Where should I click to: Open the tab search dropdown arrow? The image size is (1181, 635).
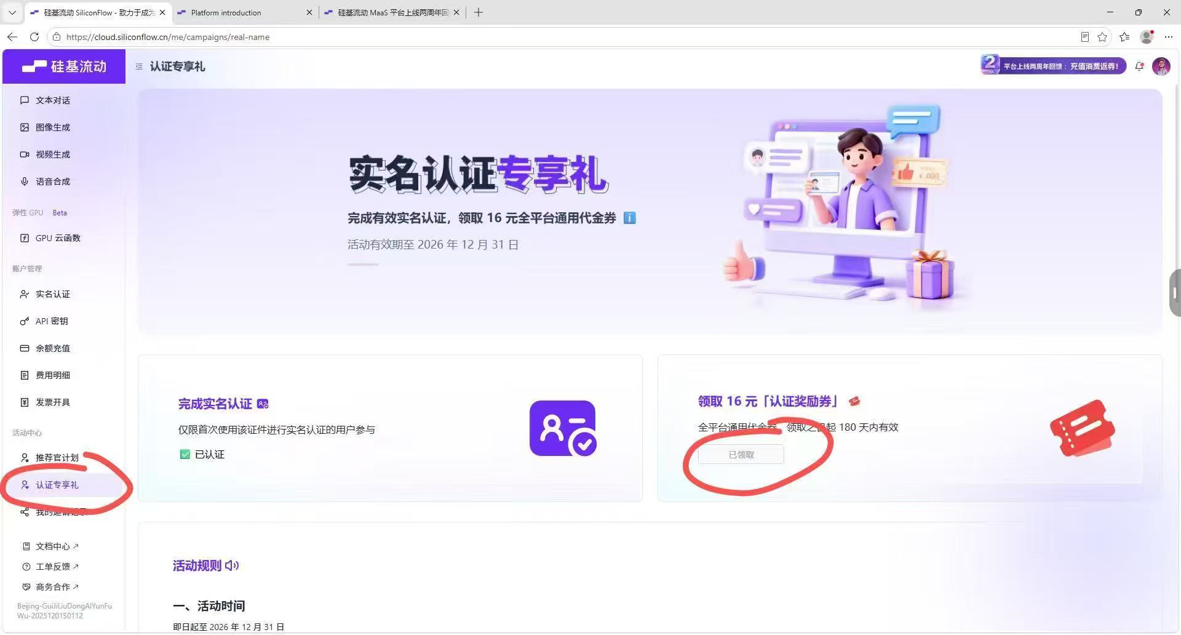pos(12,12)
